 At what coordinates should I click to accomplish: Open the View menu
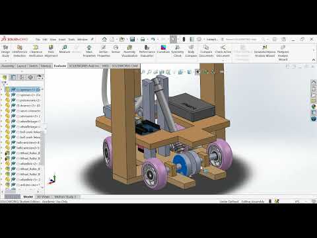click(x=53, y=40)
